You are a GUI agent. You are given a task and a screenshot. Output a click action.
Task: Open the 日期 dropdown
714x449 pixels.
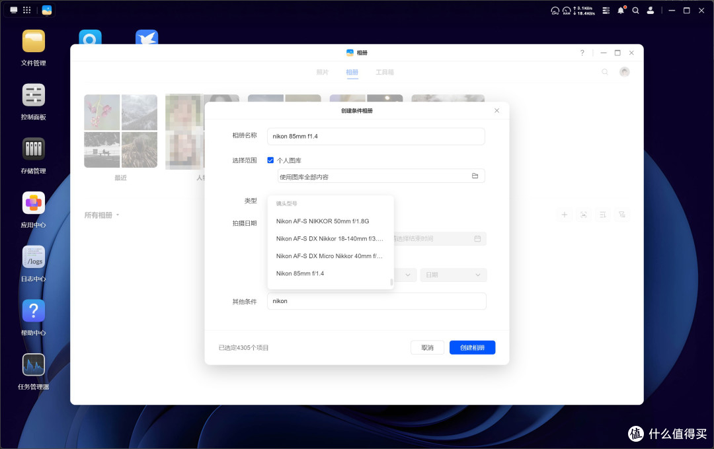(x=453, y=275)
